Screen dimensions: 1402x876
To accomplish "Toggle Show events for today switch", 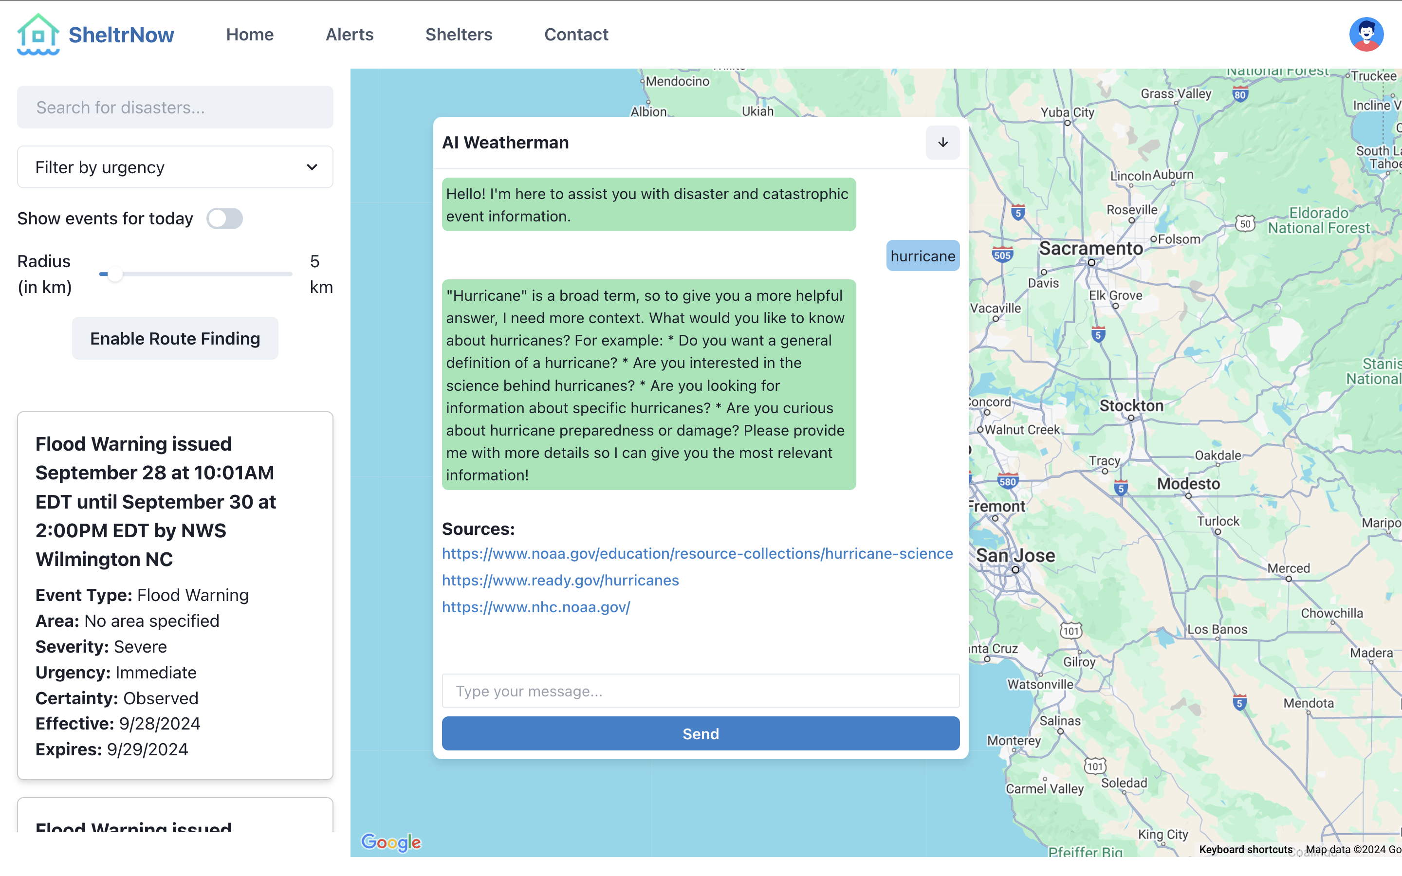I will (x=225, y=219).
